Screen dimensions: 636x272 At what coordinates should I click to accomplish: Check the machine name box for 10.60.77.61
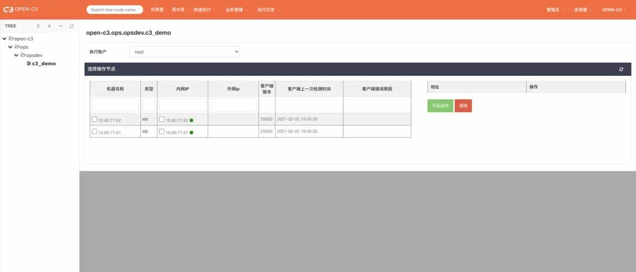[x=94, y=132]
